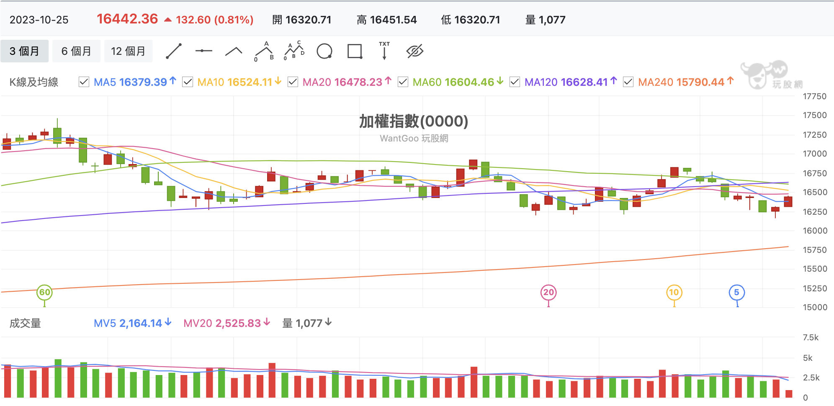Switch to the 6 個月 range tab
This screenshot has height=406, width=834.
pyautogui.click(x=77, y=51)
